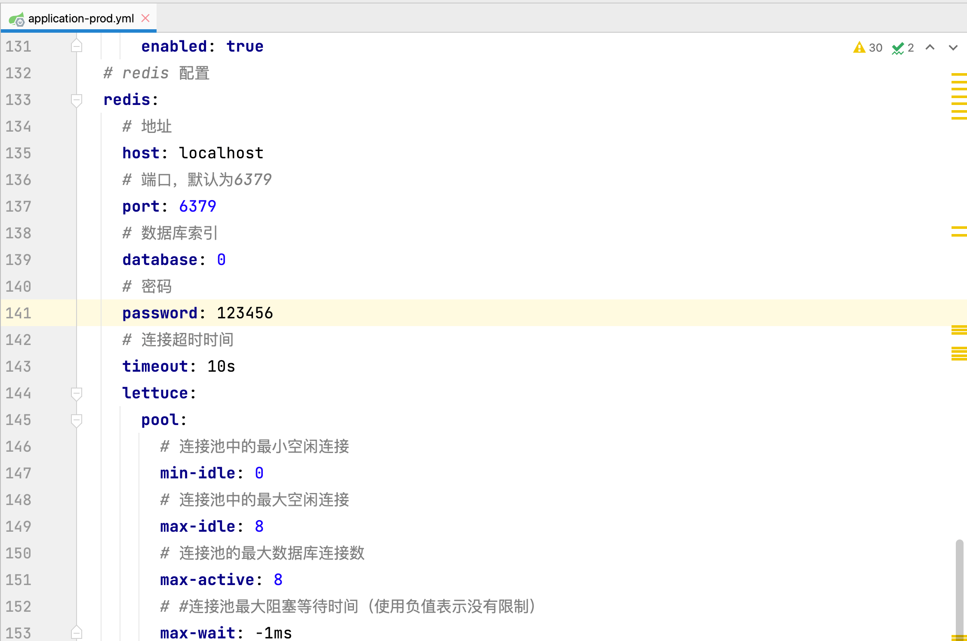Click the yellow warning triangle icon
967x641 pixels.
coord(859,47)
